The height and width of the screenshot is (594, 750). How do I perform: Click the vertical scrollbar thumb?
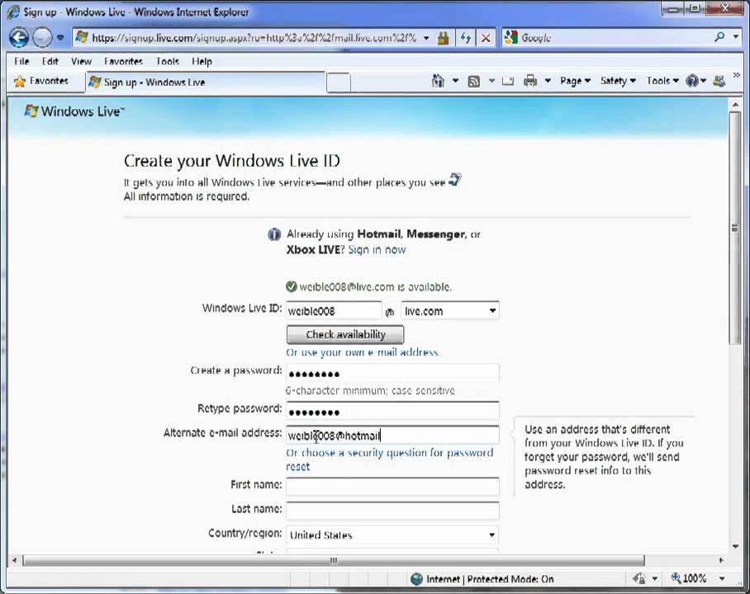coord(735,228)
